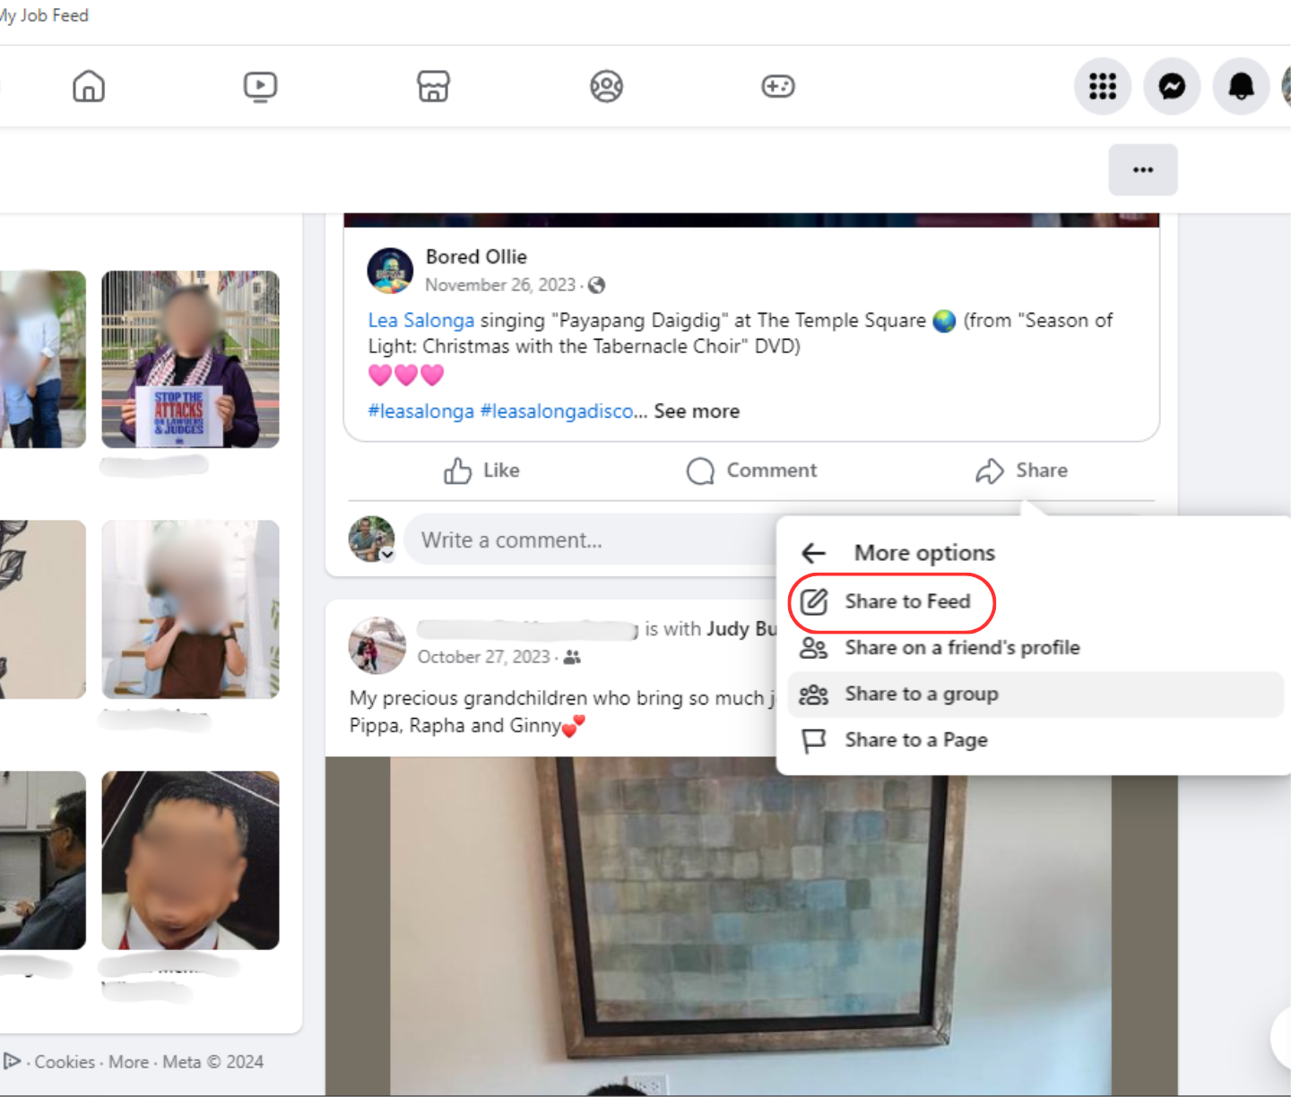Open the Video (Watch) tab icon
1291x1097 pixels.
click(260, 86)
